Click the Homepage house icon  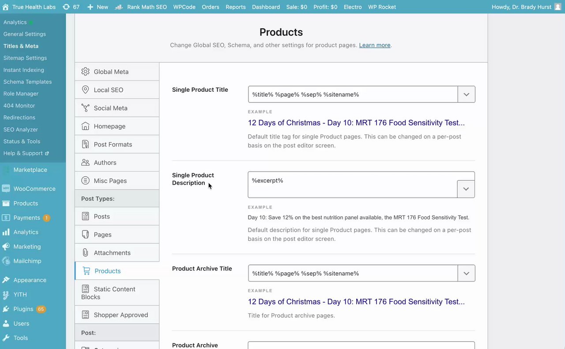(x=86, y=126)
